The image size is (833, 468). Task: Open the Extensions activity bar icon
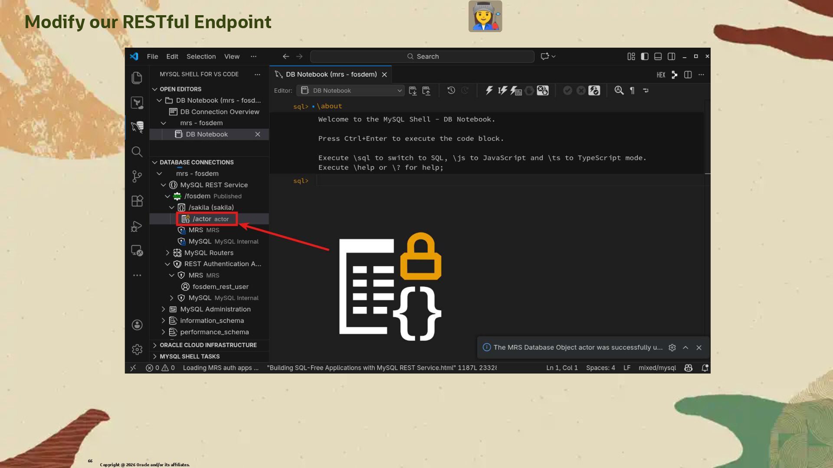coord(137,201)
